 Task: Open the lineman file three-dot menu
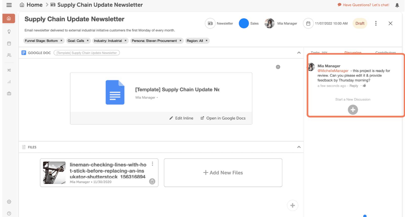coord(152,164)
